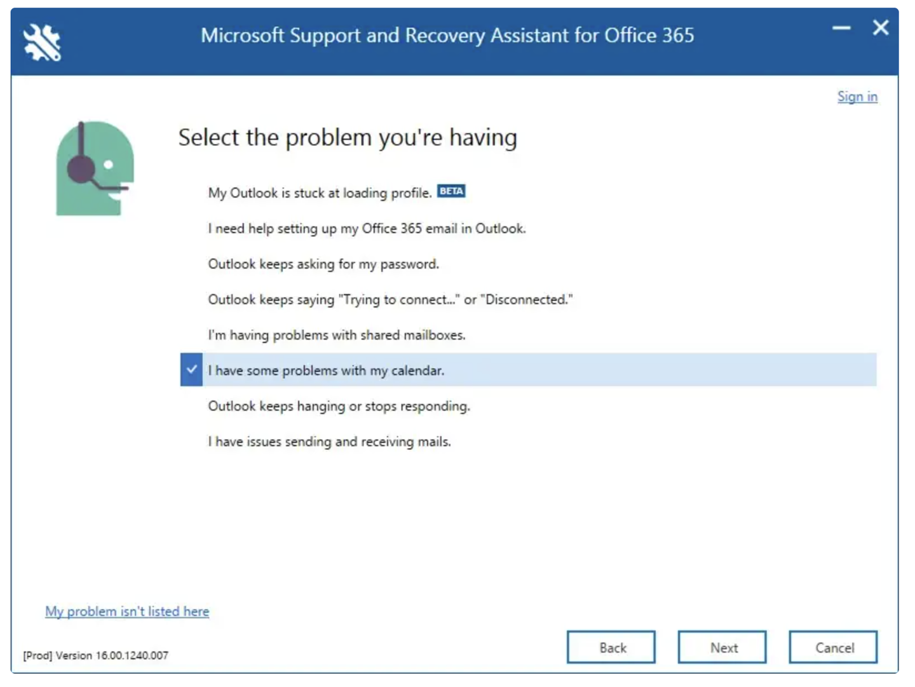Select 'I have some problems with my calendar'

[x=326, y=371]
